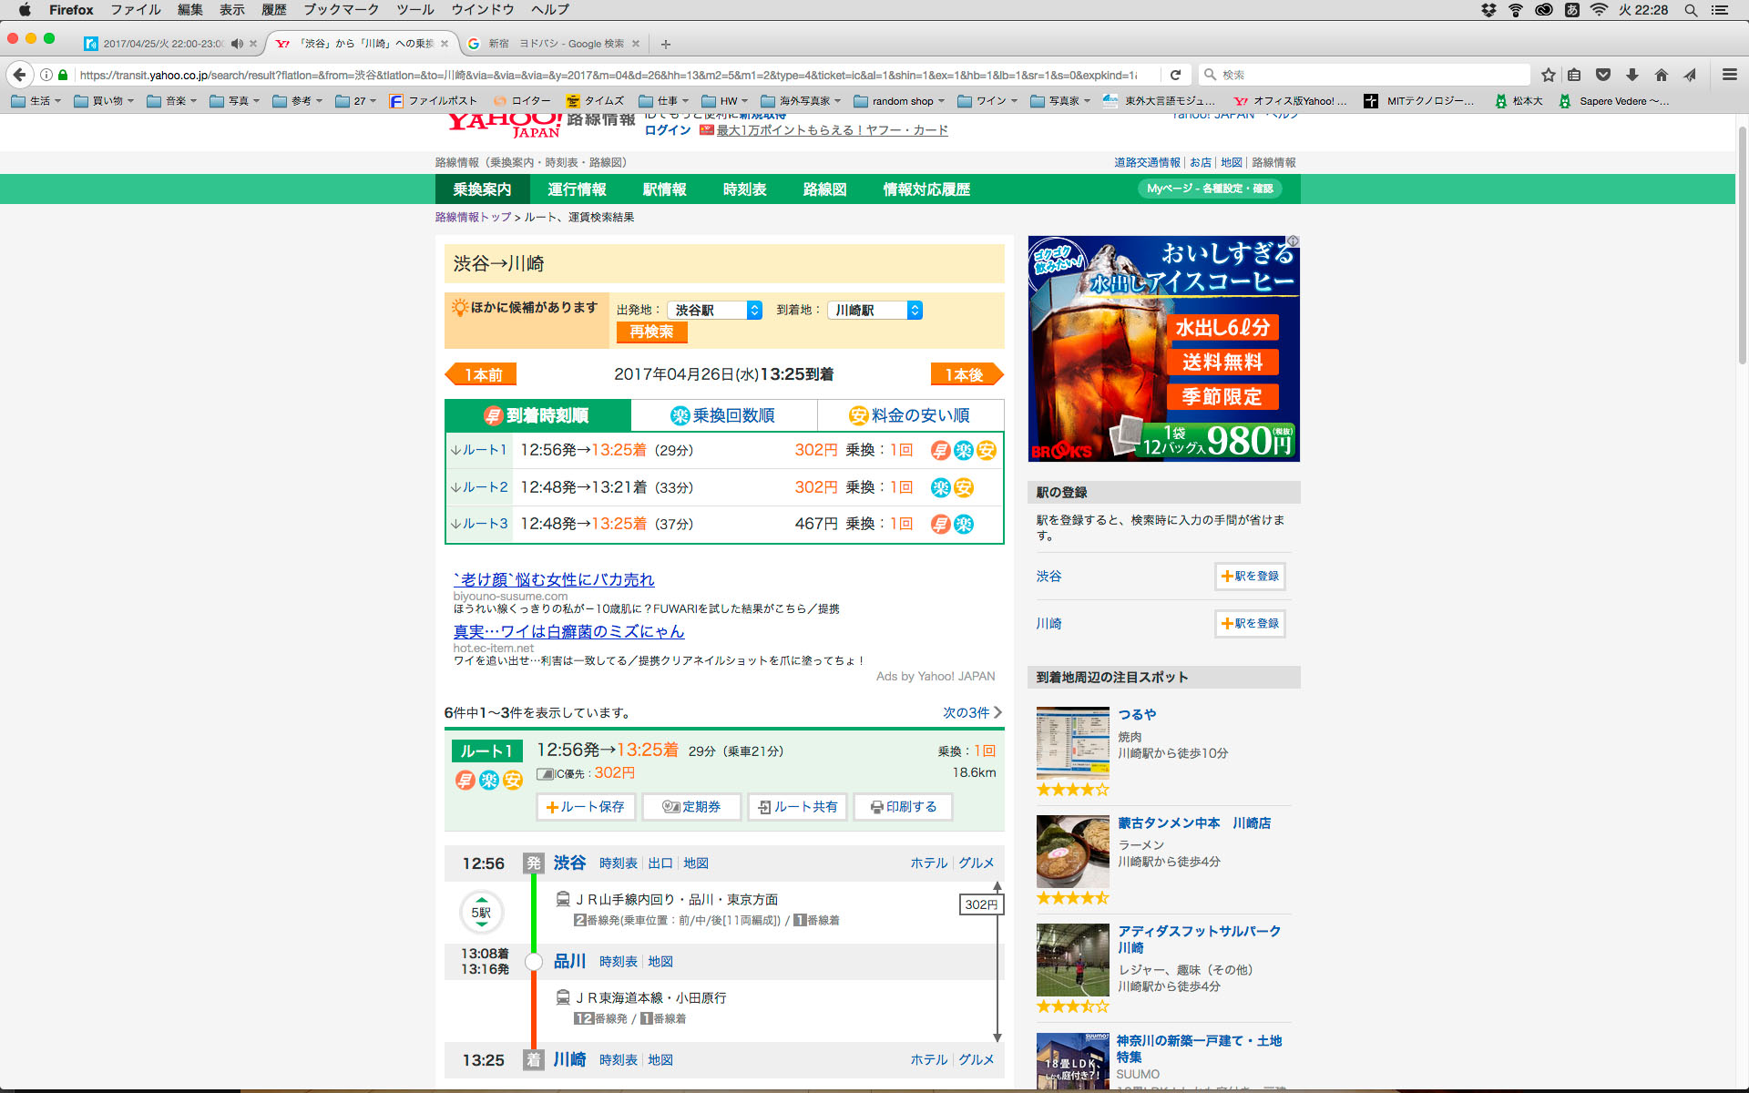Click the Pocket save icon
This screenshot has height=1093, width=1749.
point(1603,75)
